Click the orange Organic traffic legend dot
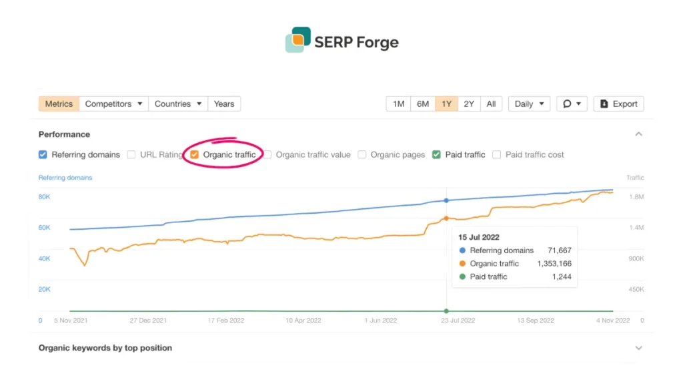The height and width of the screenshot is (374, 683). click(463, 263)
